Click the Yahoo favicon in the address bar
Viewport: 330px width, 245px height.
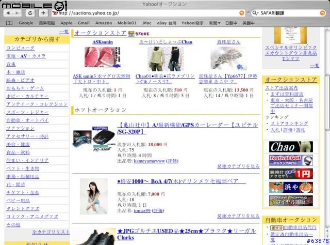55,13
